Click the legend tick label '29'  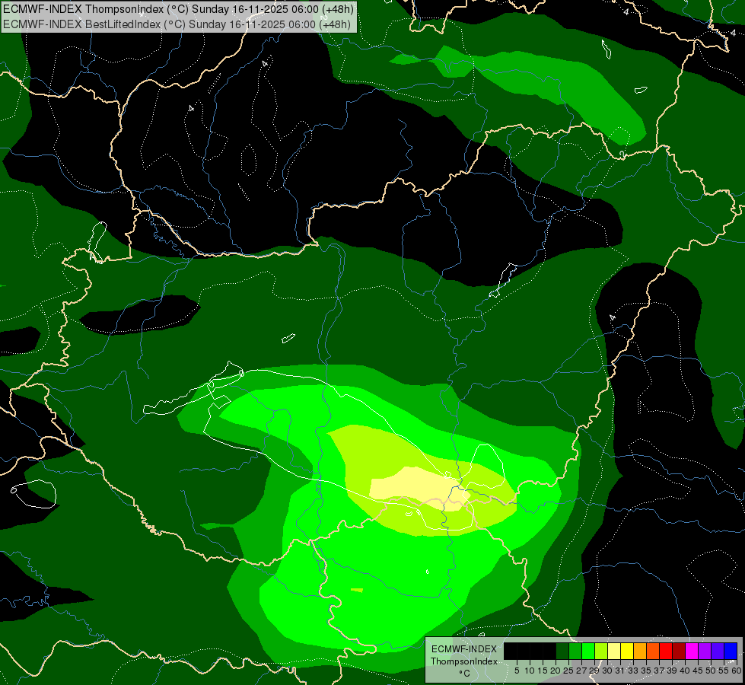tap(595, 671)
